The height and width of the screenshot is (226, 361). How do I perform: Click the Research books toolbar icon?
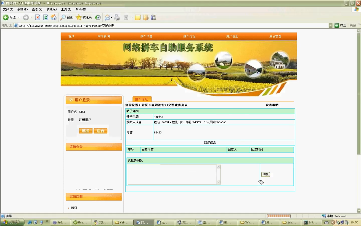[x=153, y=18]
